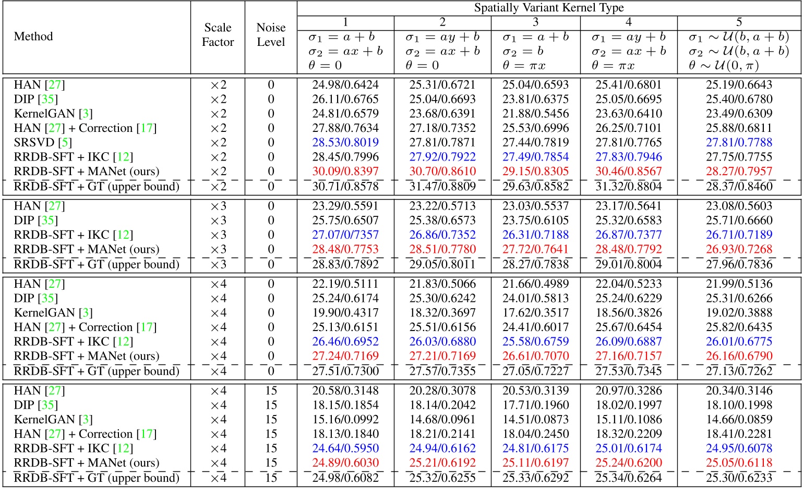Viewport: 804px width, 488px height.
Task: Select the Spatially Variant Kernel Type header
Action: click(548, 8)
